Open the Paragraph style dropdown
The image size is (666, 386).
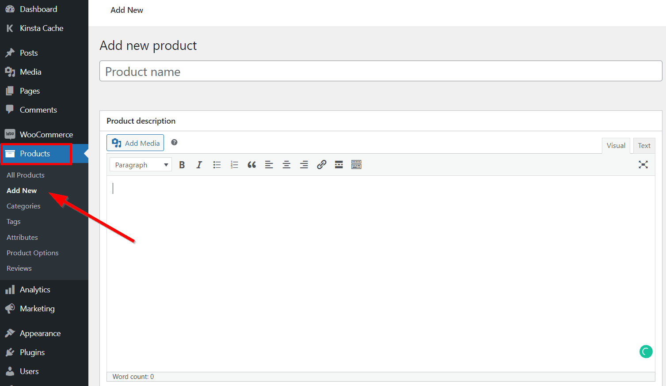140,164
